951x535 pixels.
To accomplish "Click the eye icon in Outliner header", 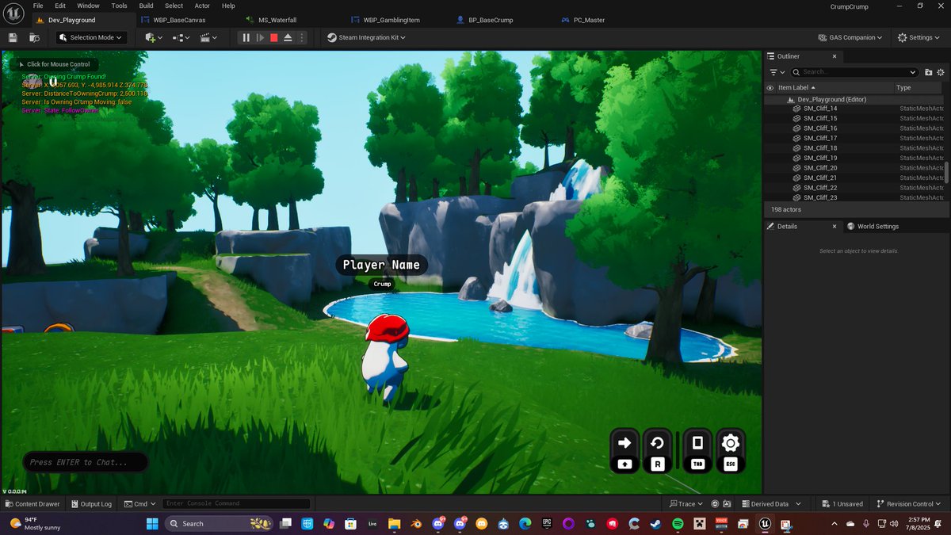I will tap(770, 88).
